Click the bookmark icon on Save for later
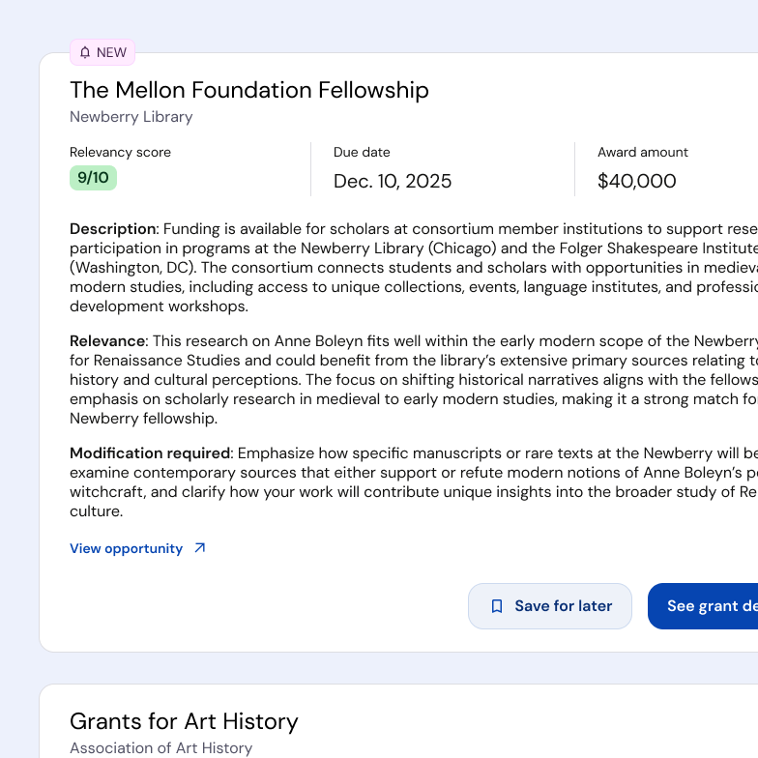Image resolution: width=758 pixels, height=758 pixels. click(497, 606)
